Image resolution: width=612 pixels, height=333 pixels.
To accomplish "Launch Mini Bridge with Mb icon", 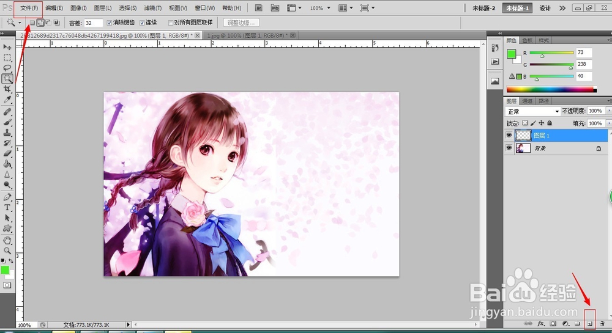I will [275, 8].
